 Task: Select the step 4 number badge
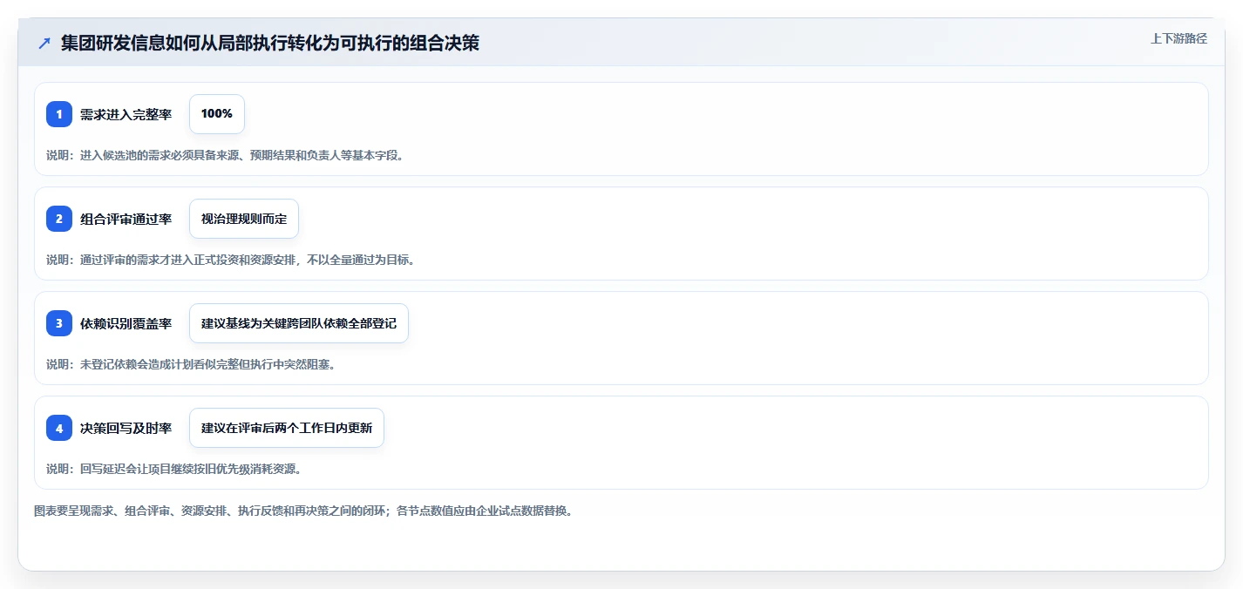59,428
